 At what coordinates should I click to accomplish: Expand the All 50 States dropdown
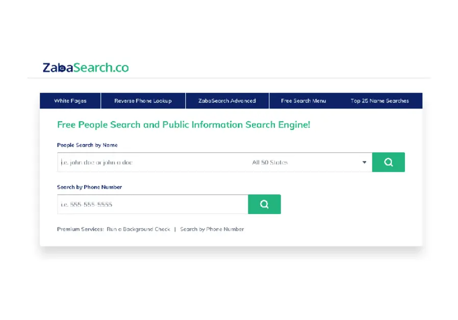309,162
